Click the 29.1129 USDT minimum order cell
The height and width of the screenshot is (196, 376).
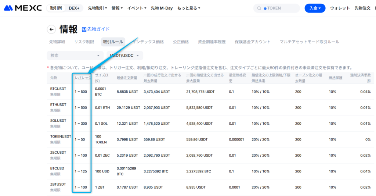point(128,108)
